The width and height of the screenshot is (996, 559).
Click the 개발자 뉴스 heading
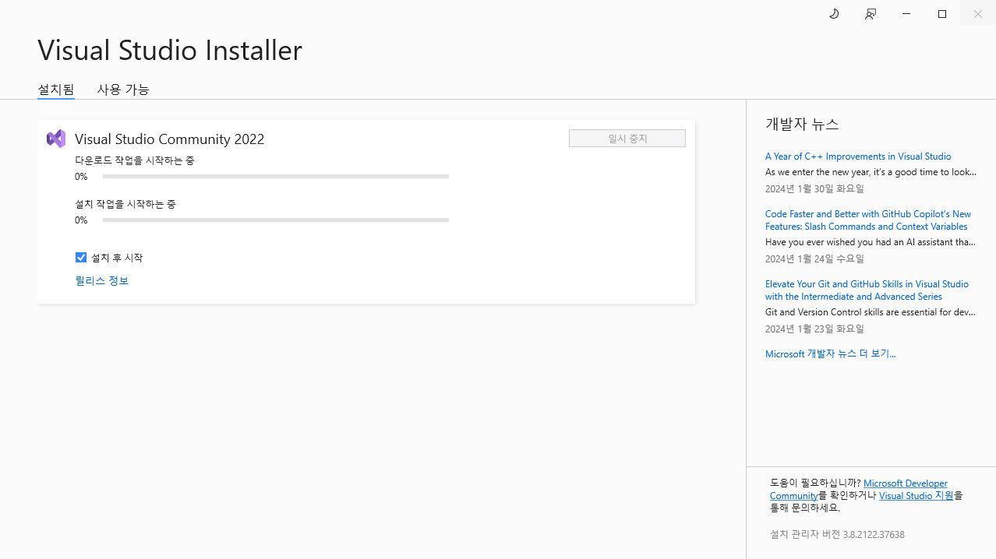coord(802,124)
